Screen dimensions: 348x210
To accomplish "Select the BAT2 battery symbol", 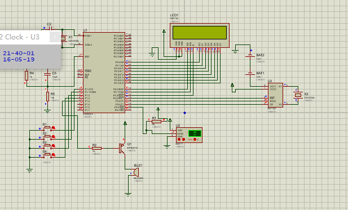I will pyautogui.click(x=250, y=56).
